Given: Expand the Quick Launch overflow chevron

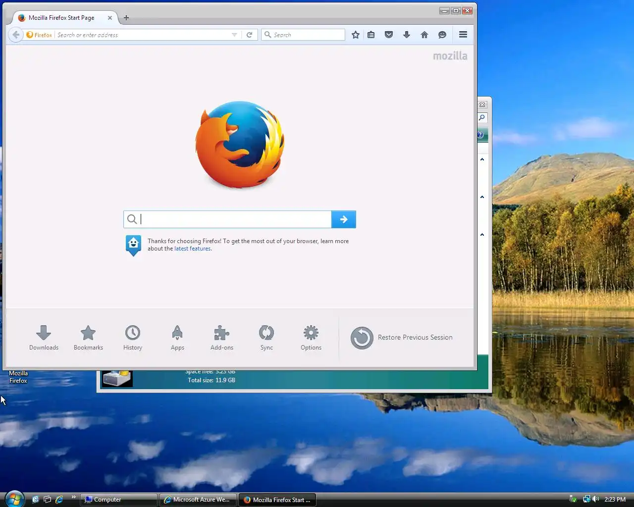Looking at the screenshot, I should pyautogui.click(x=74, y=497).
